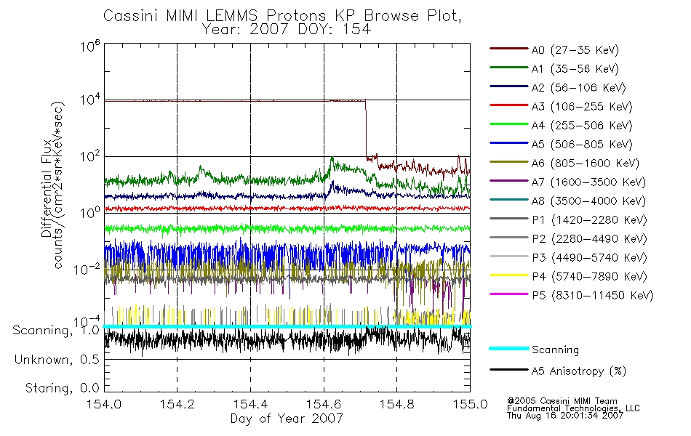Viewport: 691px width, 436px height.
Task: Click the A4 (255-506 KeV) legend label
Action: 582,126
